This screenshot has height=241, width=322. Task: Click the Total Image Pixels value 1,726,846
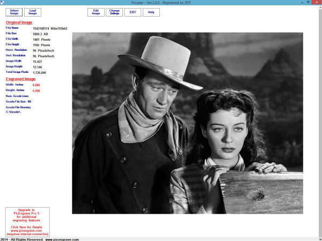(x=39, y=73)
